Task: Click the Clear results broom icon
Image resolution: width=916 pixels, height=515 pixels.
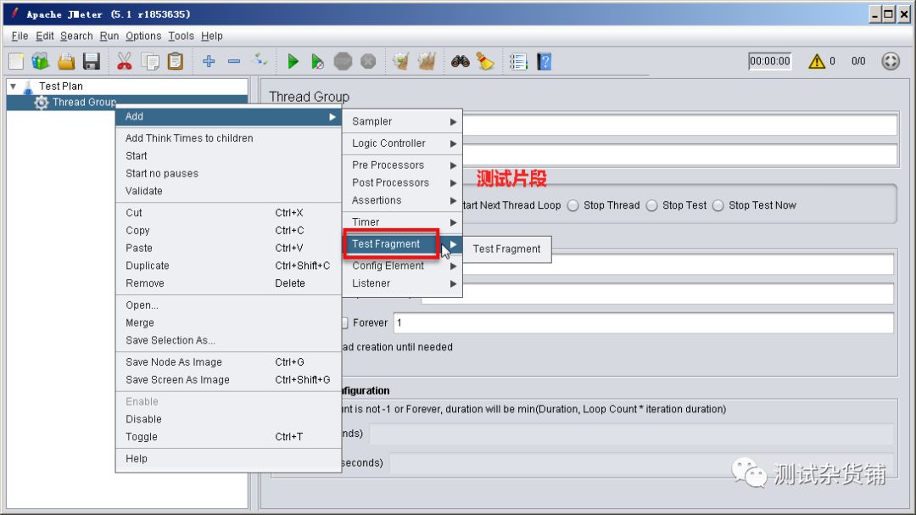Action: coord(400,61)
